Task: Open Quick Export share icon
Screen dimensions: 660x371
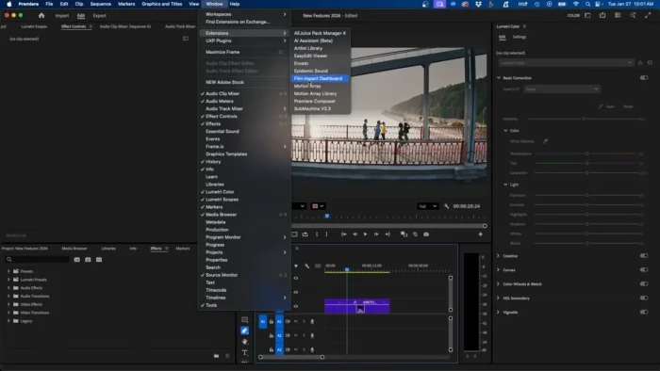Action: click(602, 16)
